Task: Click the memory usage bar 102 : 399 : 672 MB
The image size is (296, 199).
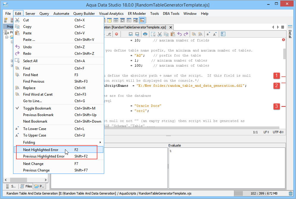Action: (x=261, y=193)
